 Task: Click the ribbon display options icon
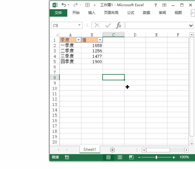[x=165, y=5]
